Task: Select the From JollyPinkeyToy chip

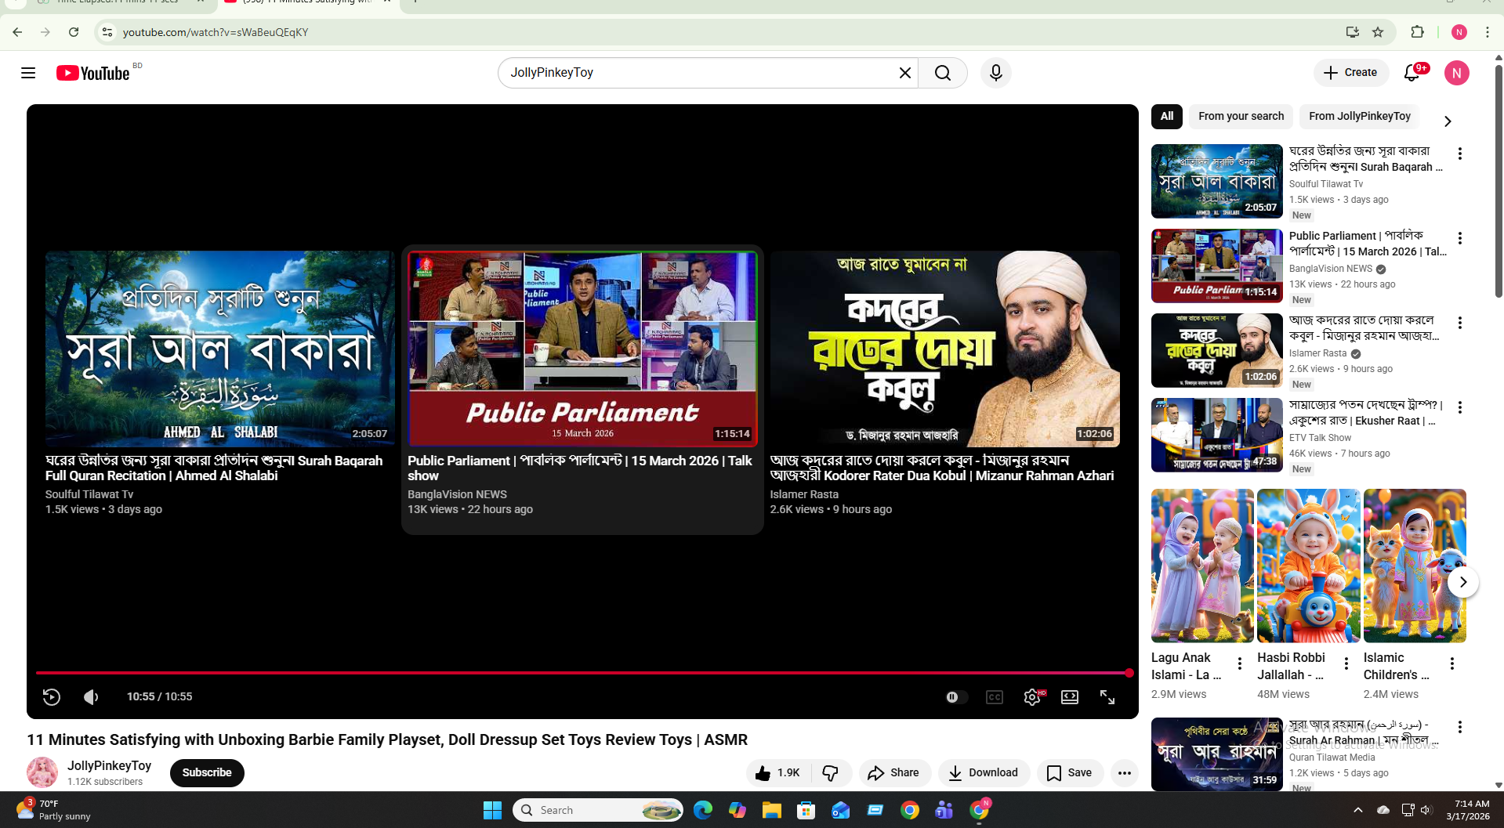Action: (x=1359, y=116)
